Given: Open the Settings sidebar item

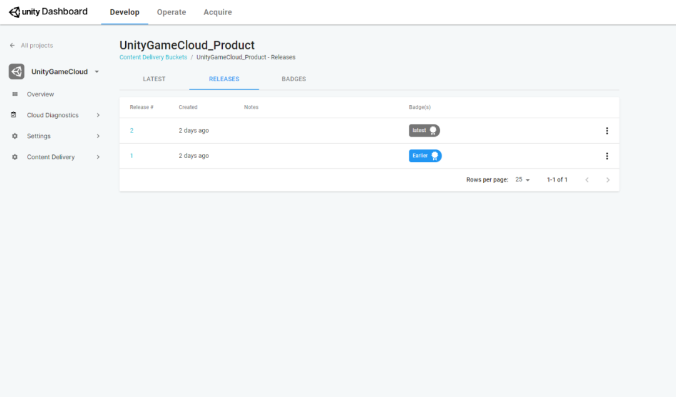Looking at the screenshot, I should click(x=39, y=136).
